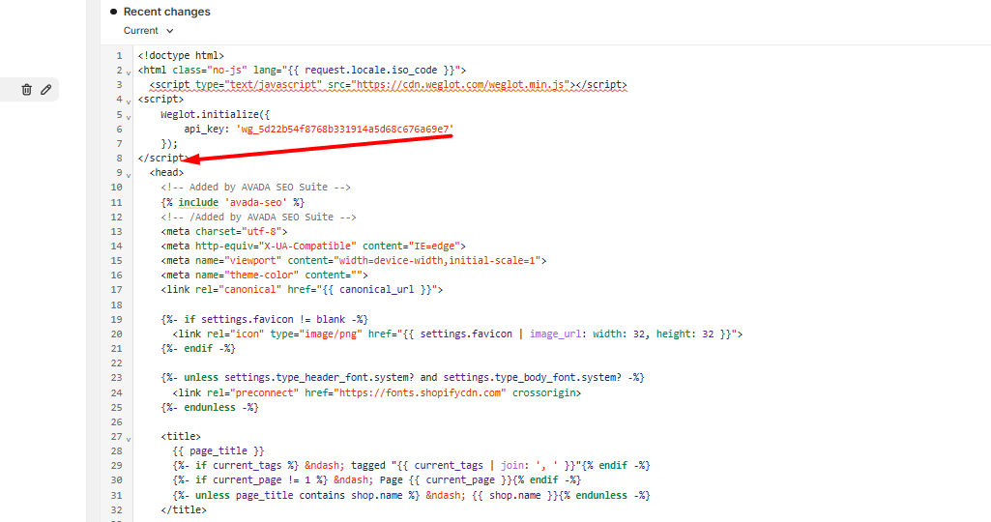Click the 'avada-seo' include statement
The height and width of the screenshot is (522, 991).
pyautogui.click(x=233, y=202)
